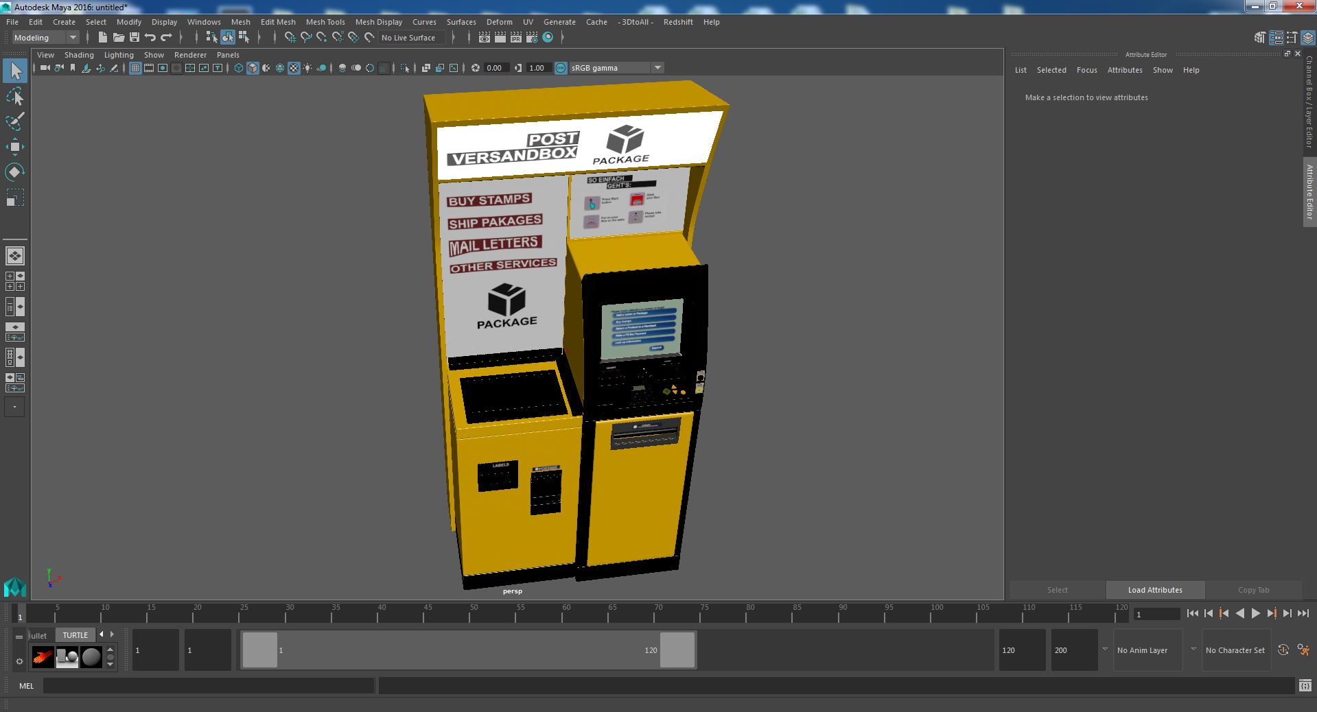Viewport: 1317px width, 712px height.
Task: Create a new scene with the New icon
Action: tap(103, 38)
